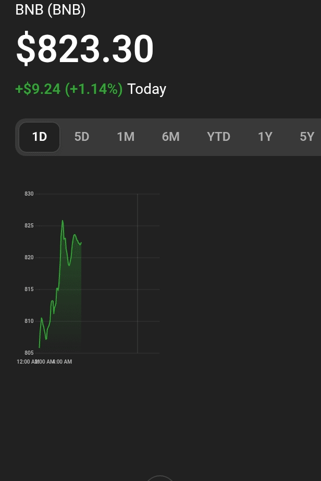Click the right end of the chart line
The image size is (321, 481).
(x=81, y=242)
